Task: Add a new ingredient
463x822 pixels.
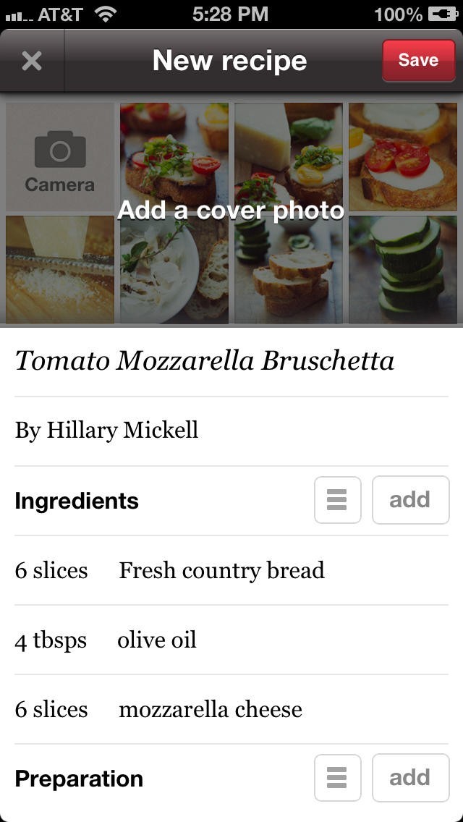Action: 410,500
